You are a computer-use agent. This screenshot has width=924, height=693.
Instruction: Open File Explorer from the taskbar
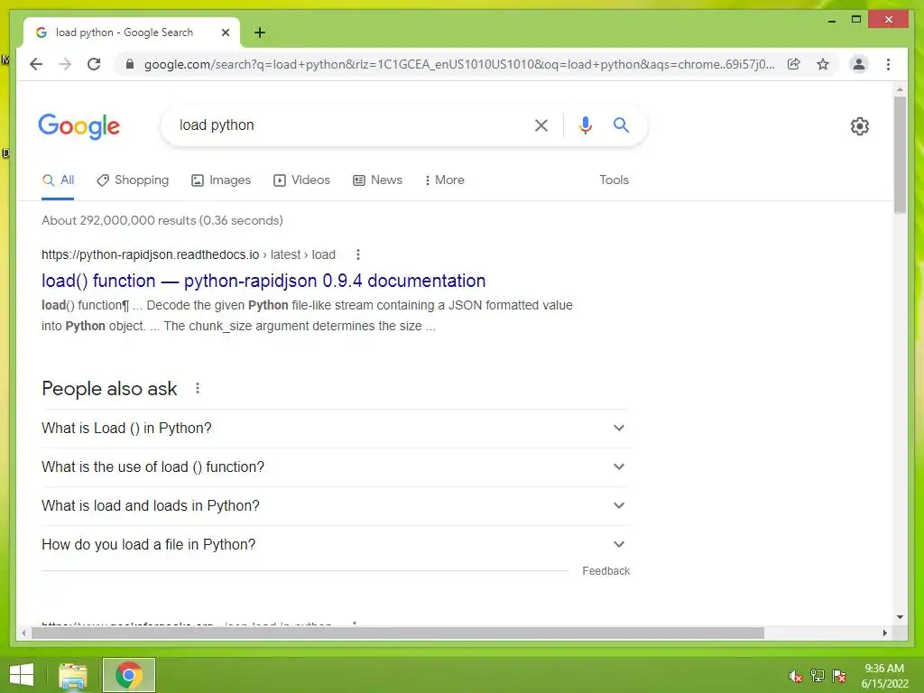pyautogui.click(x=73, y=675)
